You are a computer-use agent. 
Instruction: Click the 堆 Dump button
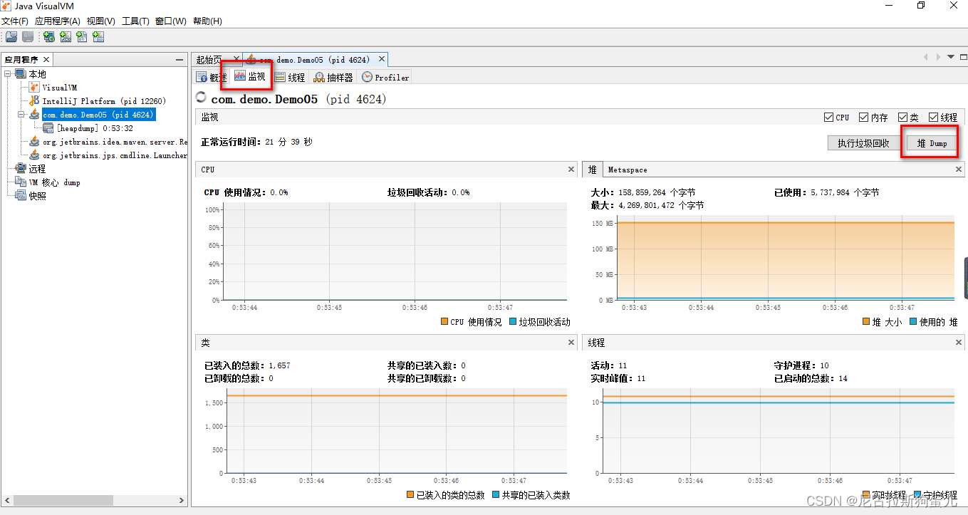coord(932,143)
